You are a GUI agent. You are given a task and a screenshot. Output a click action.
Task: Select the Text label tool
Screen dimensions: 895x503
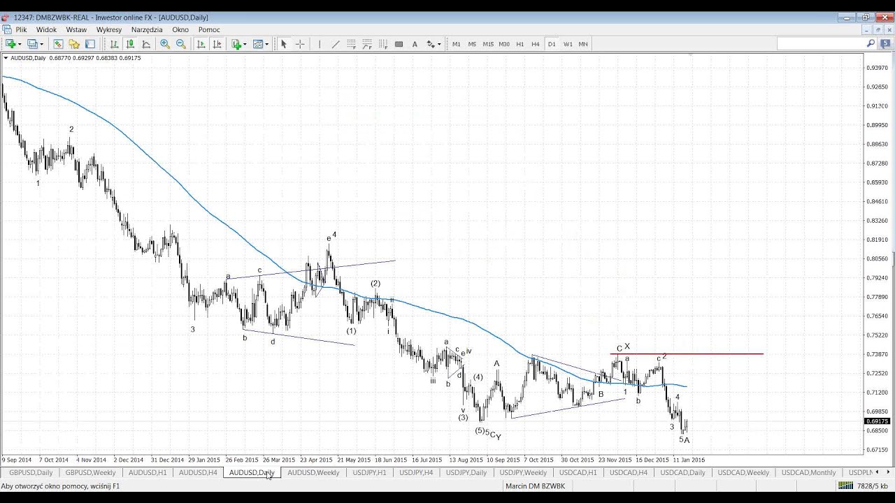tap(415, 44)
